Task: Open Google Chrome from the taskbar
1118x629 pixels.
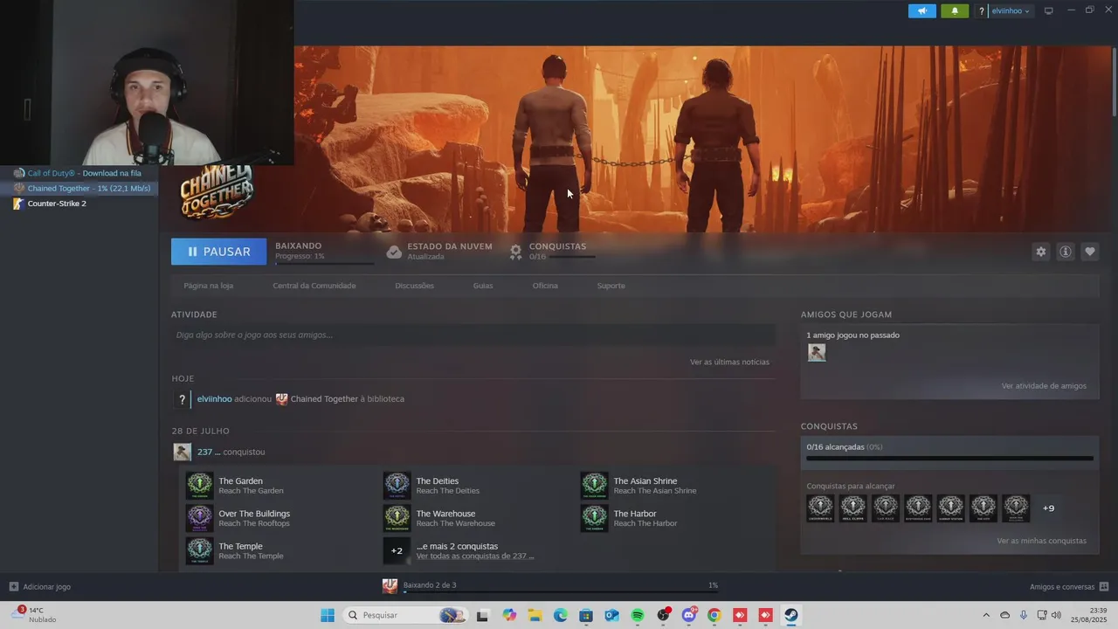Action: pyautogui.click(x=714, y=616)
